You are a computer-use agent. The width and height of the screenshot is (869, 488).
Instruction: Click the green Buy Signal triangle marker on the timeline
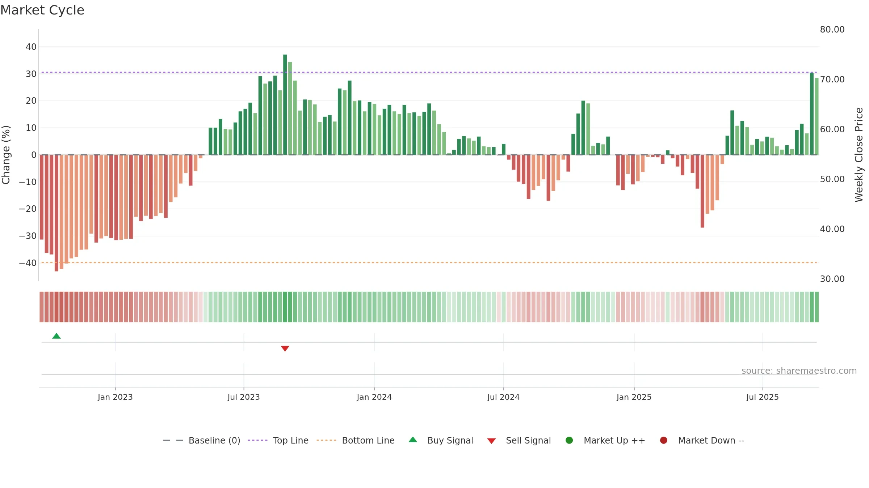(x=56, y=336)
